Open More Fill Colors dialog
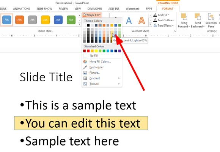This screenshot has height=152, width=220. click(102, 62)
